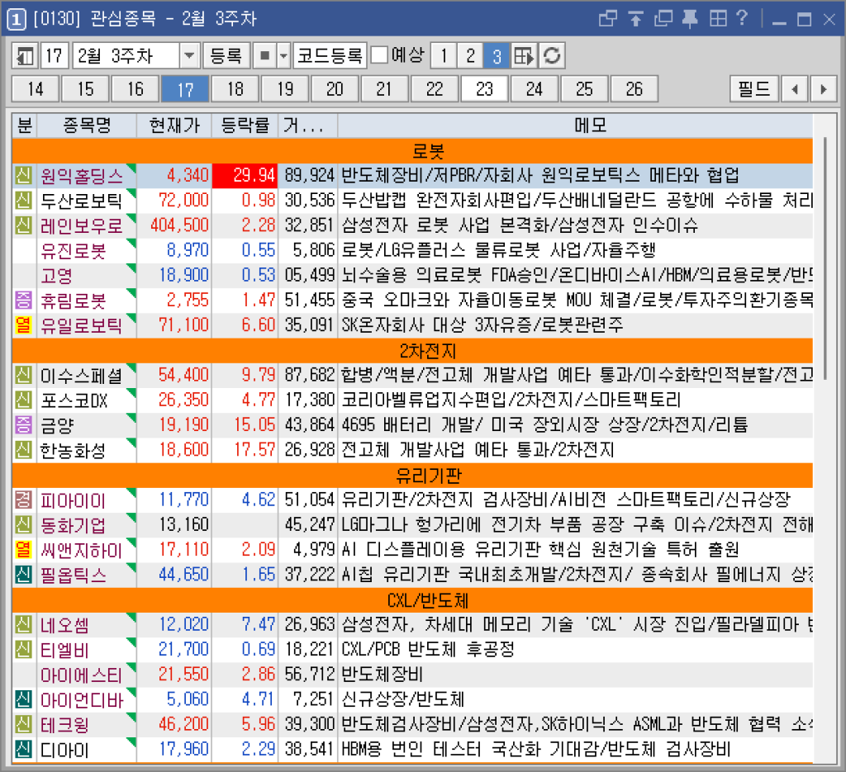Click the 종목명 column header

tap(87, 126)
